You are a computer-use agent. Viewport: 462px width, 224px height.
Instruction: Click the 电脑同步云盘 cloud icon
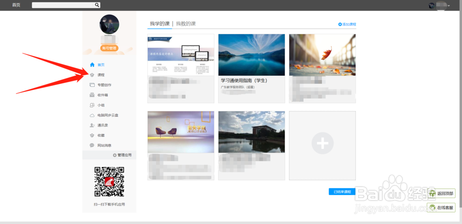coord(92,115)
